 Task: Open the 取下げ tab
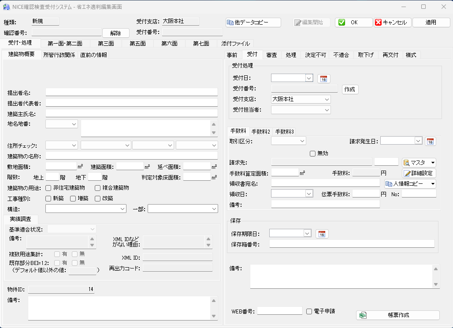click(366, 55)
